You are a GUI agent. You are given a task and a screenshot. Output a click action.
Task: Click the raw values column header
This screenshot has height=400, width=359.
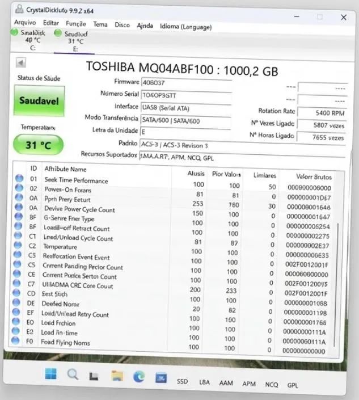314,177
